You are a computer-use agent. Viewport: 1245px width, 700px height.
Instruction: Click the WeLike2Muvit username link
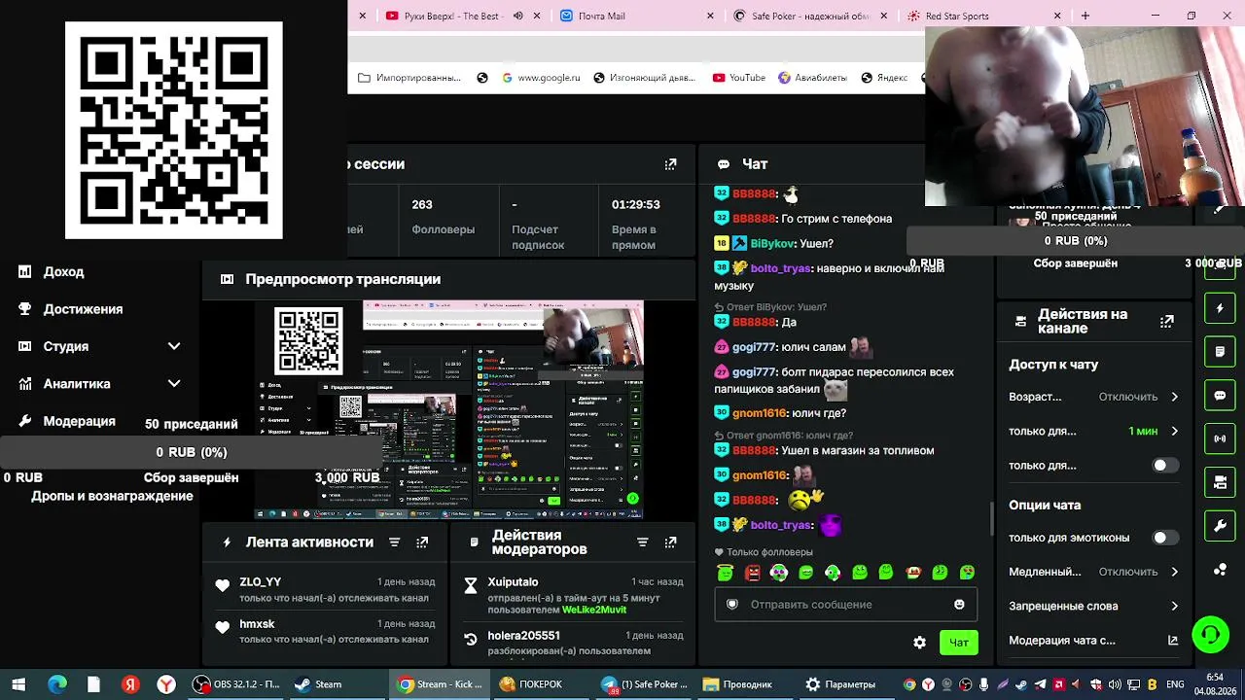pos(594,610)
